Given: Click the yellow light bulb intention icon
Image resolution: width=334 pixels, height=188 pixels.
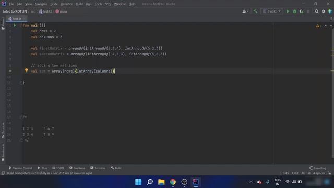Looking at the screenshot, I should coord(26,70).
